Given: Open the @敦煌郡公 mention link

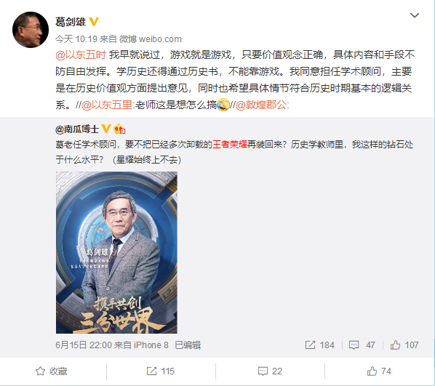Looking at the screenshot, I should coord(260,105).
